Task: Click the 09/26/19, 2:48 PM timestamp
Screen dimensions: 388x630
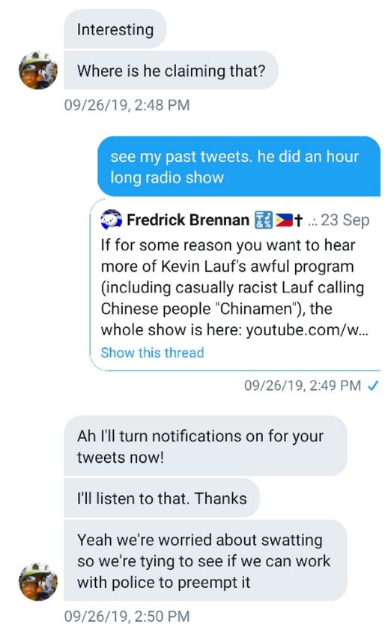Action: point(127,105)
